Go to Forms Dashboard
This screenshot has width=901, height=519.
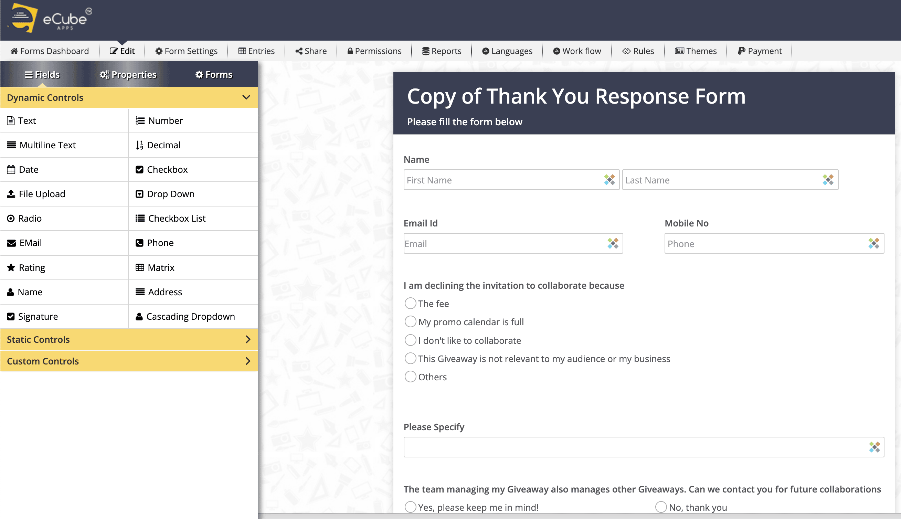(50, 51)
